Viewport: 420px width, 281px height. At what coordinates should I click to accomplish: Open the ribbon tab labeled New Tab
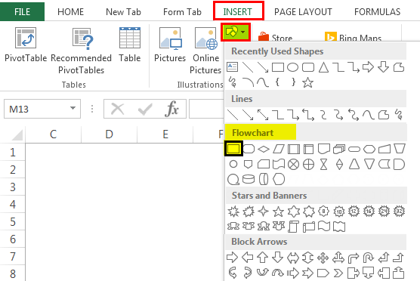[x=123, y=12]
